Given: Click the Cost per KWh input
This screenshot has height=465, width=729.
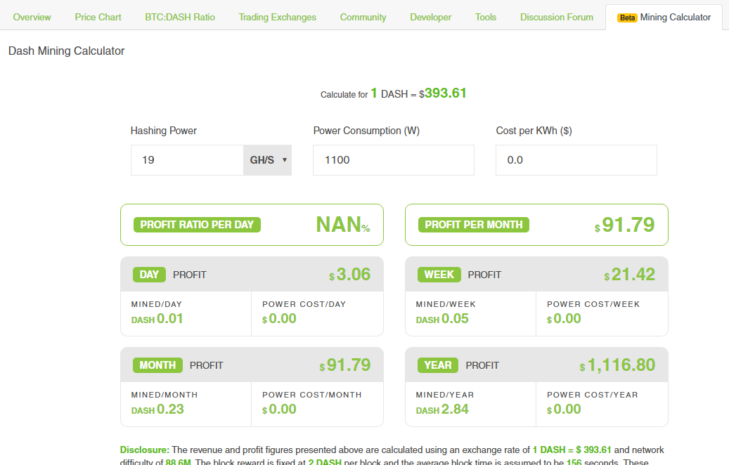Looking at the screenshot, I should 576,160.
